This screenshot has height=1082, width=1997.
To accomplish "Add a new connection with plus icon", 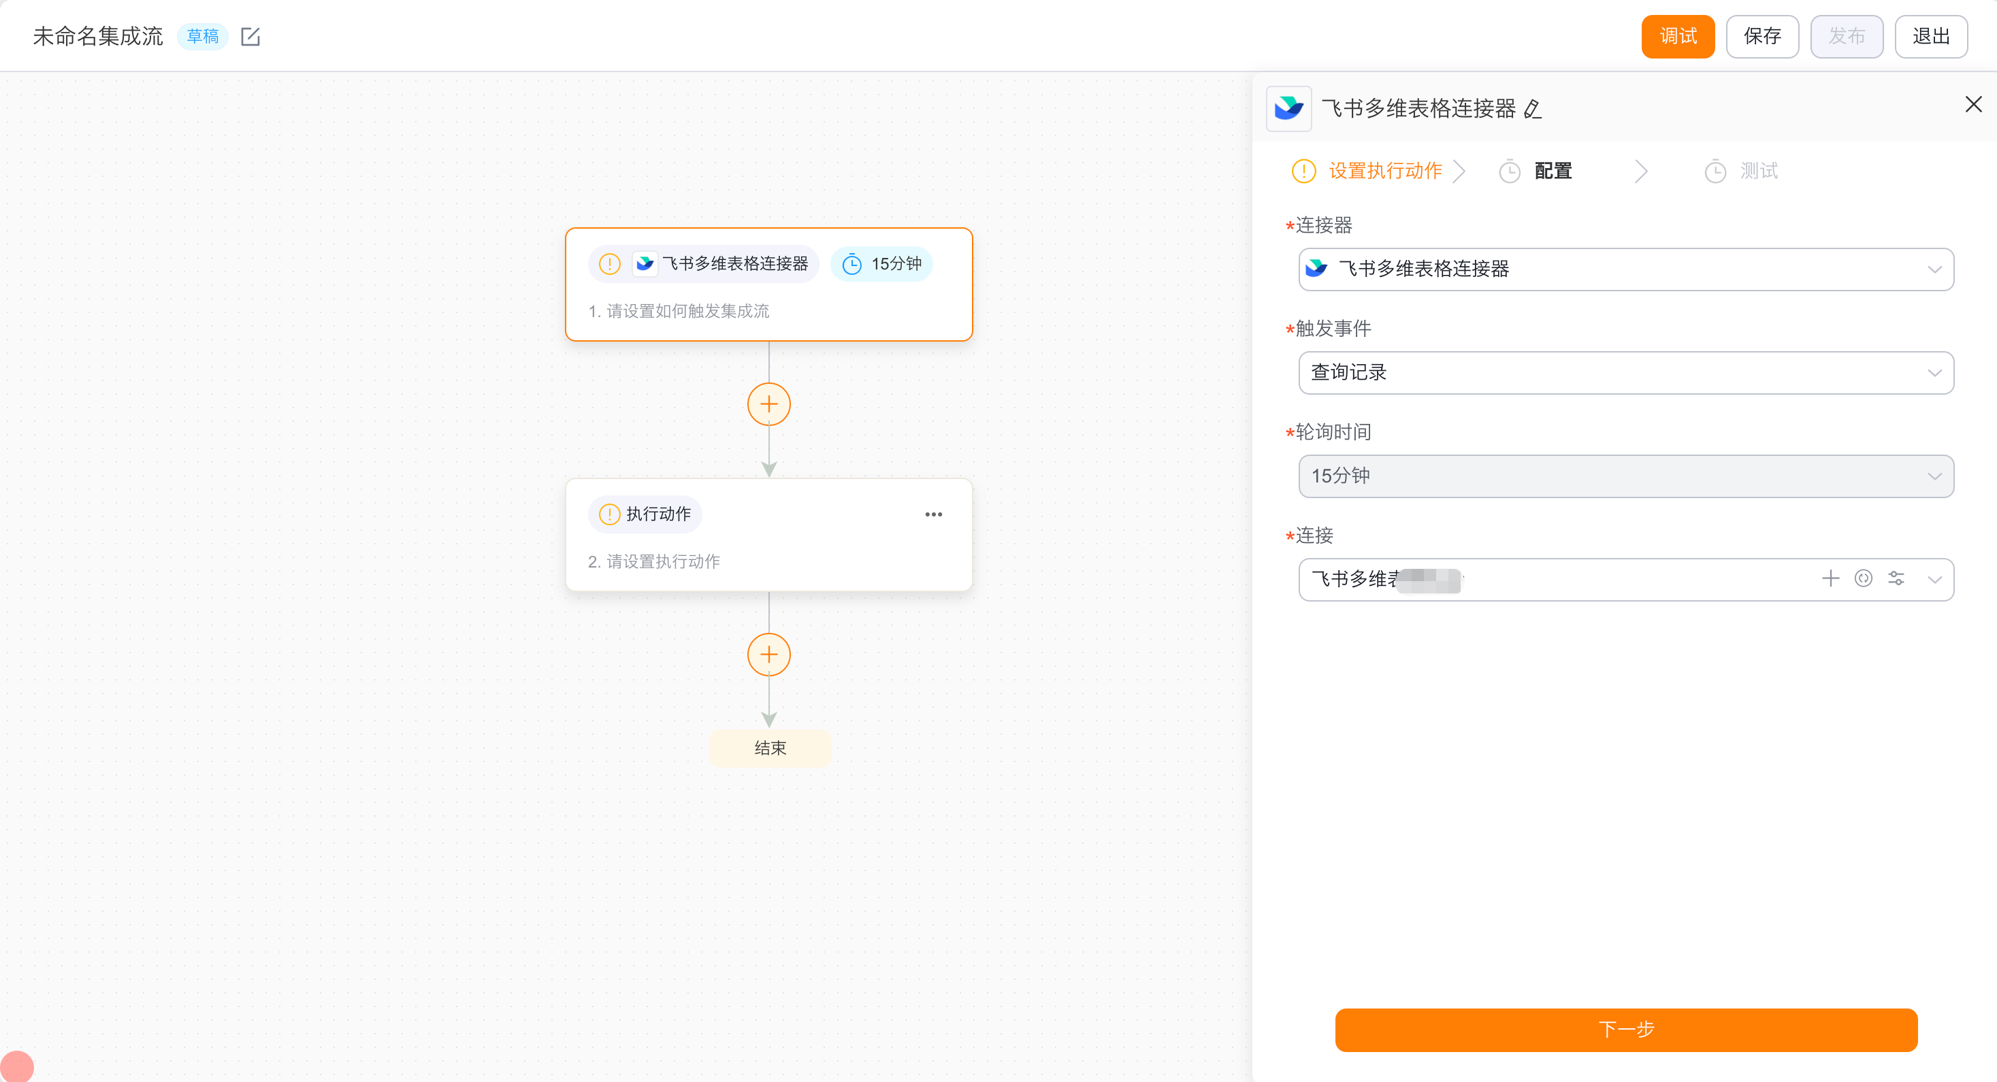I will point(1830,578).
